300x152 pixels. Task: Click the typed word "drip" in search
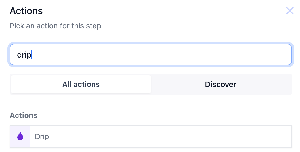[24, 55]
